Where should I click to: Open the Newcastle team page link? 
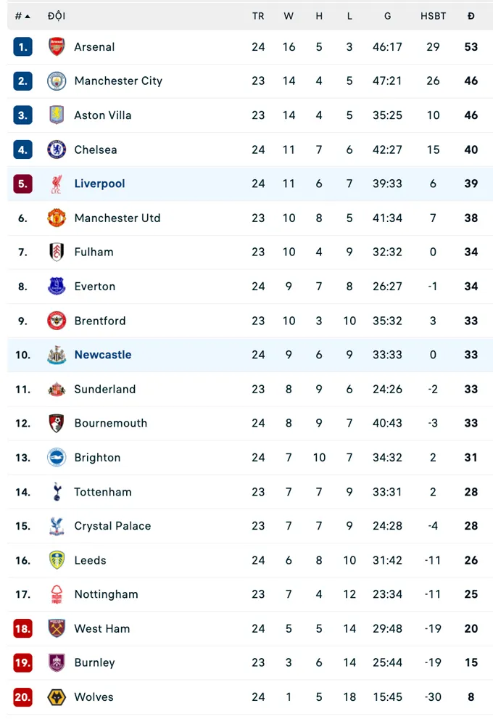tap(102, 355)
